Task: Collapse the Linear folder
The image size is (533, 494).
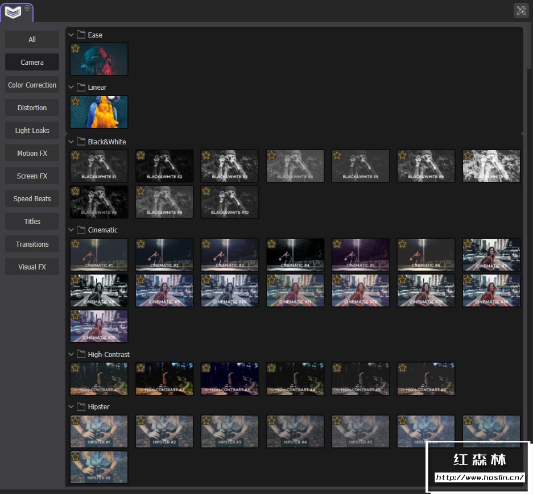Action: click(71, 87)
